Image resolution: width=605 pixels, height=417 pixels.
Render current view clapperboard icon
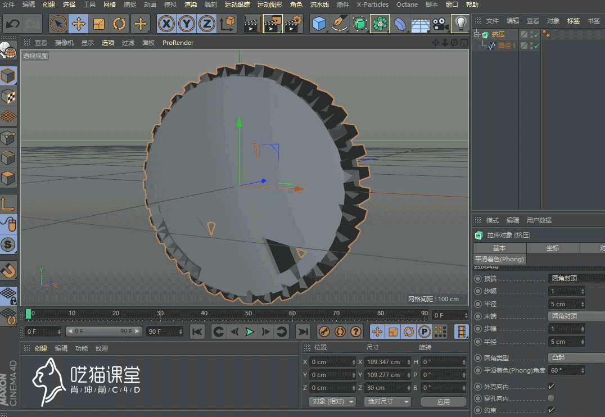click(252, 24)
